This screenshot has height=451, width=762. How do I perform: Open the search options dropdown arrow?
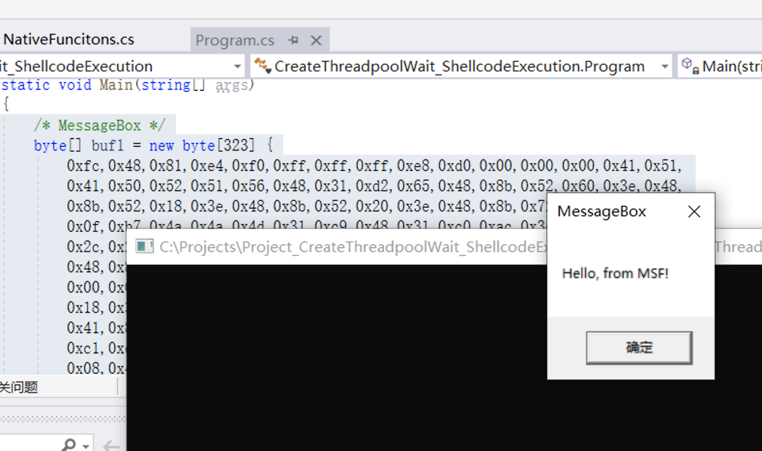pos(86,446)
